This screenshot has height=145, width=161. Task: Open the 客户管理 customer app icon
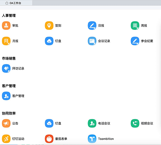coord(6,96)
